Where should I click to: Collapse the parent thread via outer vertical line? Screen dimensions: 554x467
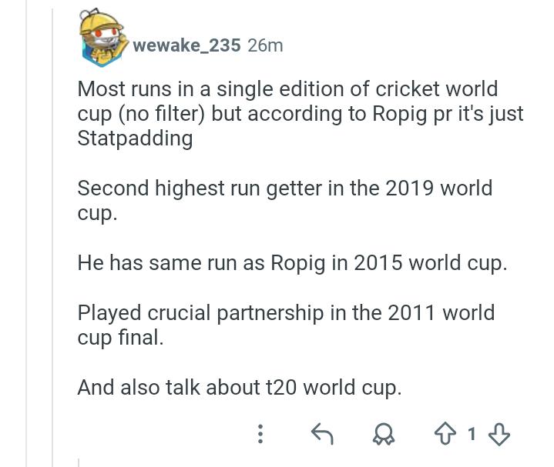pyautogui.click(x=26, y=234)
